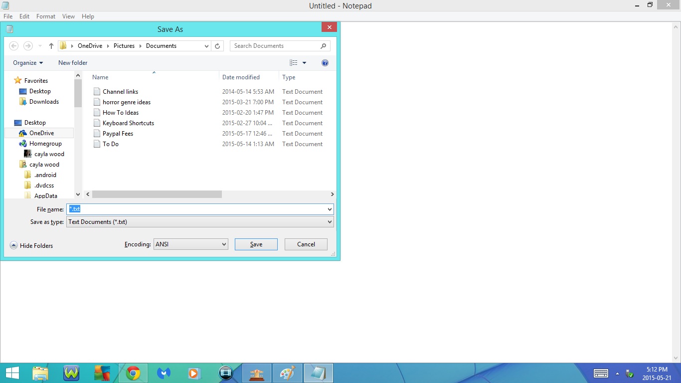Open the Organize menu
Image resolution: width=681 pixels, height=383 pixels.
click(27, 62)
